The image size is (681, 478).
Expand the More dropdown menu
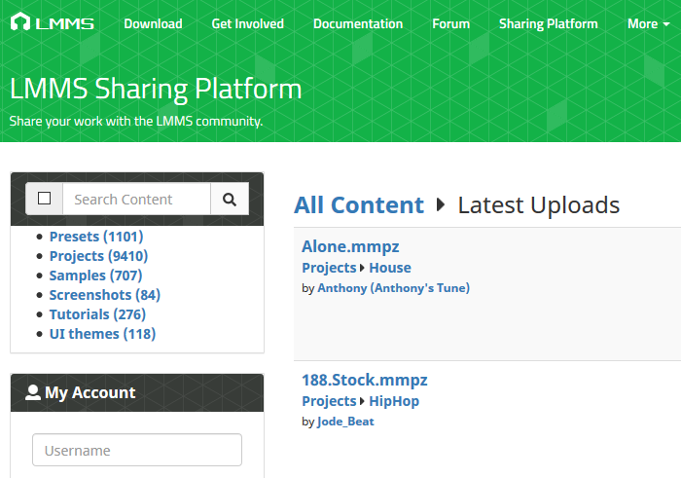pyautogui.click(x=648, y=23)
